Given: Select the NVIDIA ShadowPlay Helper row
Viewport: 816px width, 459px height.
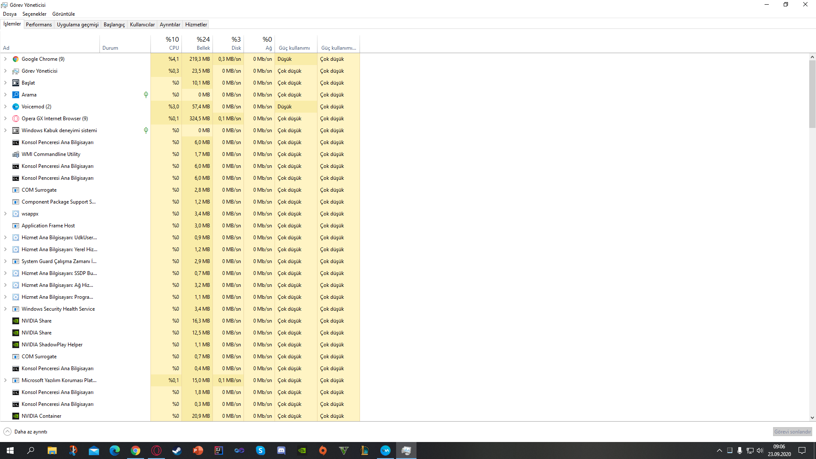Looking at the screenshot, I should (52, 345).
